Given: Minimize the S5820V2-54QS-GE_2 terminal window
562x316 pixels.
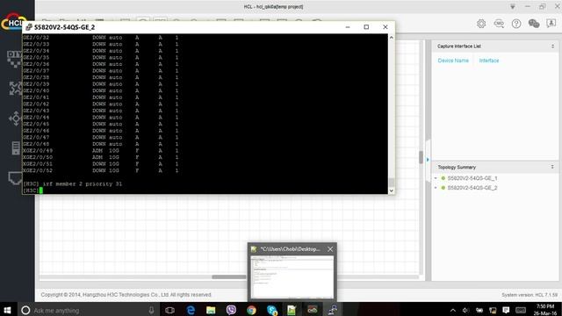Looking at the screenshot, I should click(x=348, y=27).
